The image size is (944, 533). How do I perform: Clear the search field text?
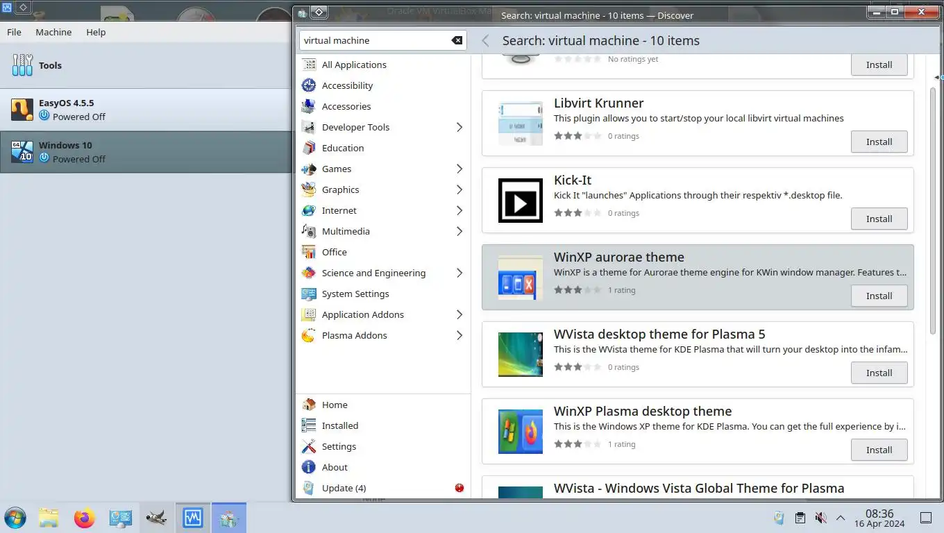pos(457,40)
